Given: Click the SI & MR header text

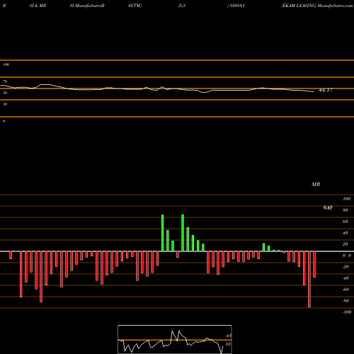Looking at the screenshot, I should (x=38, y=6).
